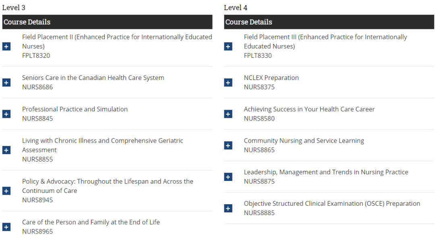Click Seniors Care course code NURS8686
The image size is (435, 238).
[37, 87]
